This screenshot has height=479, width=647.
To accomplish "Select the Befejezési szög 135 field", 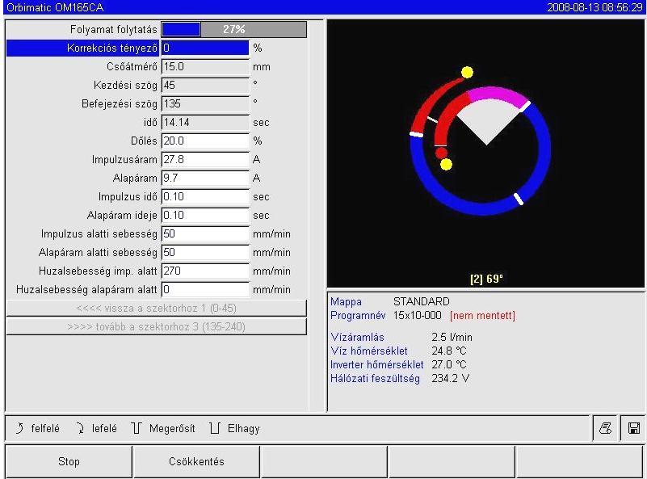I will click(x=205, y=103).
